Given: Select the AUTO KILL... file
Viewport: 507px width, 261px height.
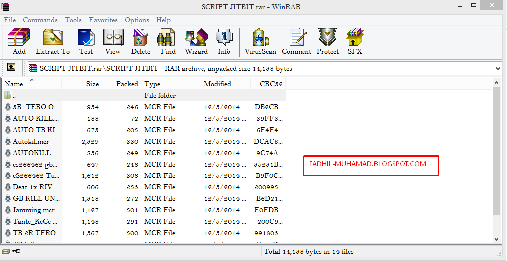Looking at the screenshot, I should coord(144,118).
